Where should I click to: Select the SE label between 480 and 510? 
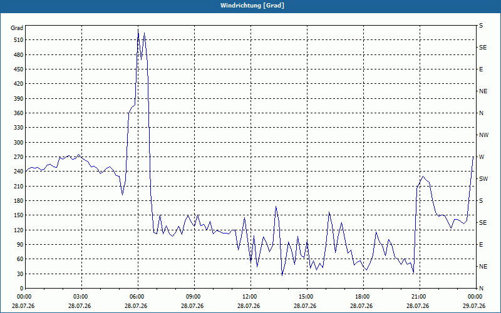tap(483, 48)
